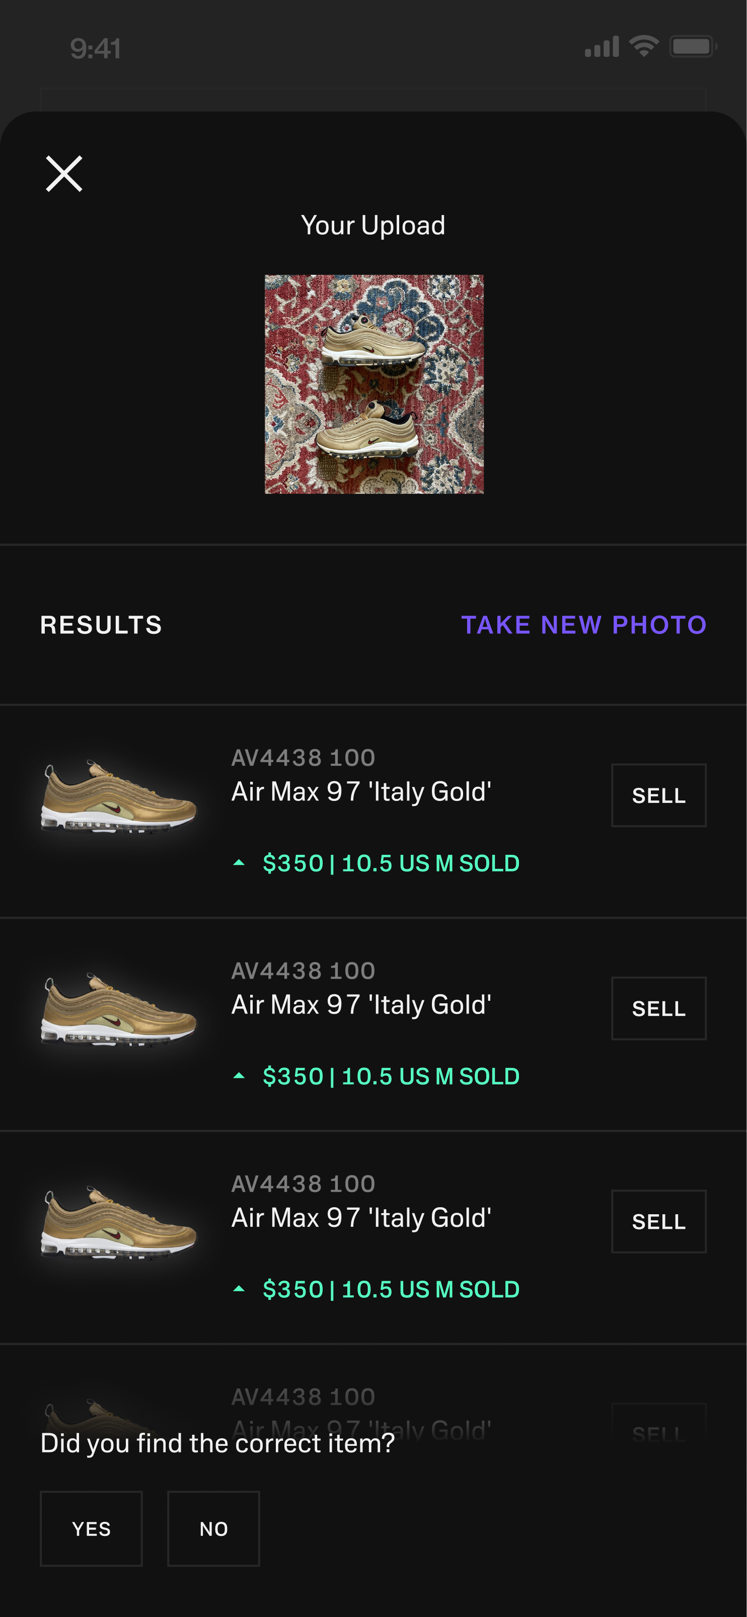Select first result's Air Max 97 'Italy Gold' title
Viewport: 747px width, 1617px height.
[361, 792]
